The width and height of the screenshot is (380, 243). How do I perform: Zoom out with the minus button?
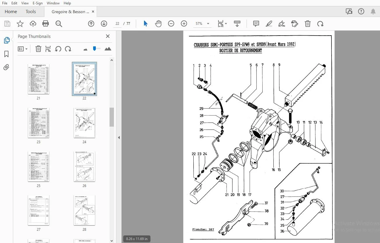coord(171,24)
